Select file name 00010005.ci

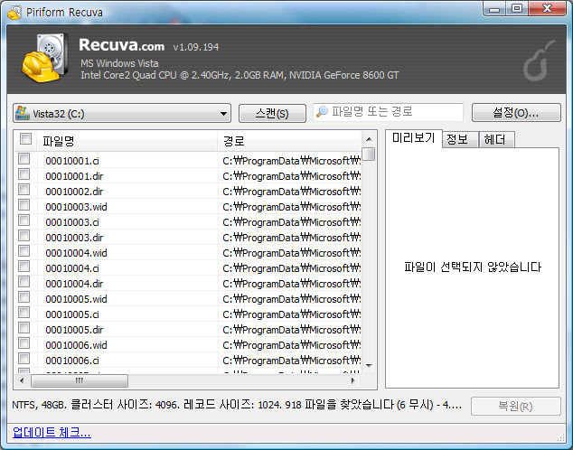coord(72,314)
